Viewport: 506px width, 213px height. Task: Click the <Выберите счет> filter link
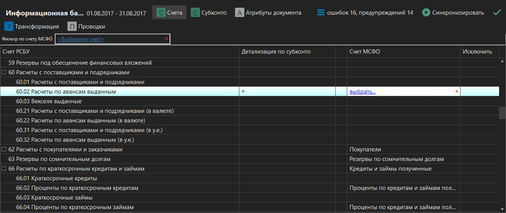click(x=81, y=39)
